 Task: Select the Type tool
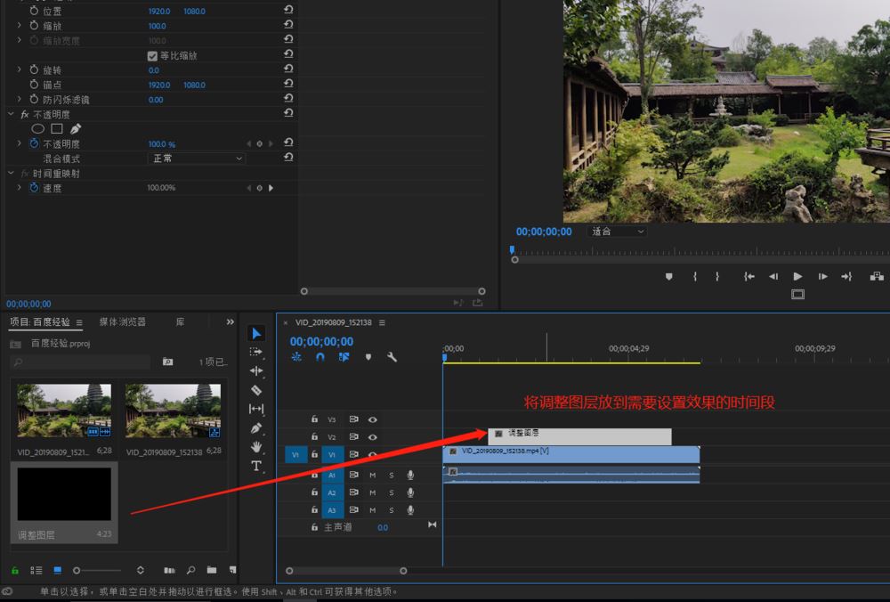pyautogui.click(x=256, y=467)
